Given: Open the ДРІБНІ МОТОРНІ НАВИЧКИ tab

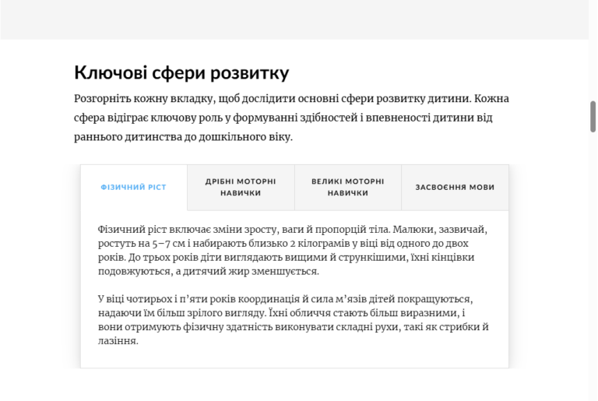Looking at the screenshot, I should click(x=241, y=188).
